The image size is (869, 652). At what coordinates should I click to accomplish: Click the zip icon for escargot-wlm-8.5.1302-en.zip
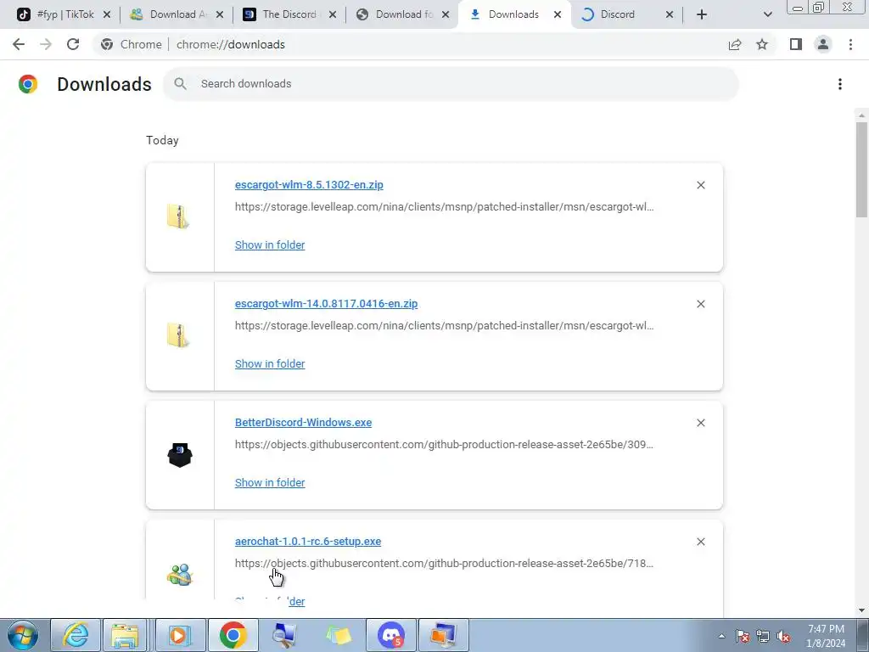(178, 216)
